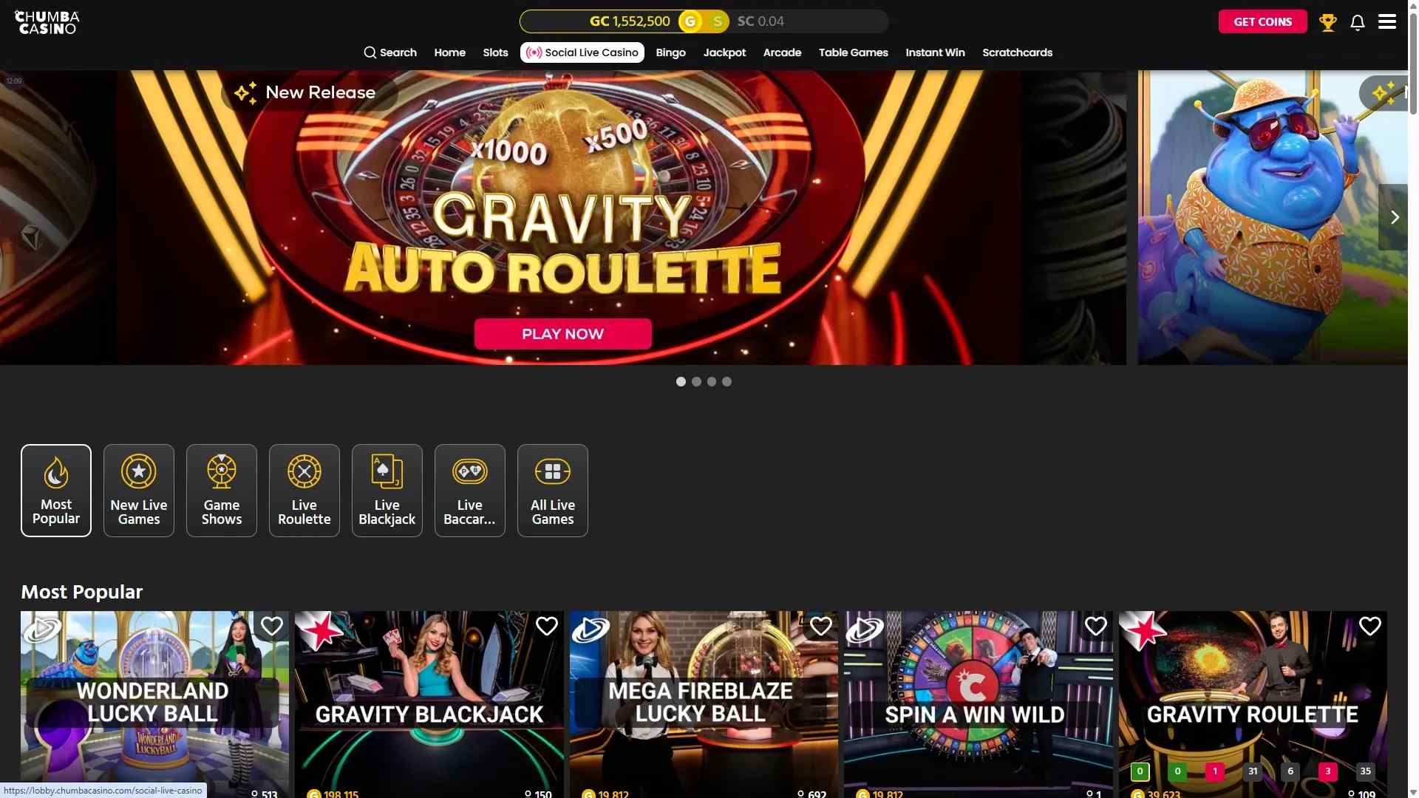Favorite Spin A Win Wild with heart
Screen dimensions: 1419x798
[1096, 626]
